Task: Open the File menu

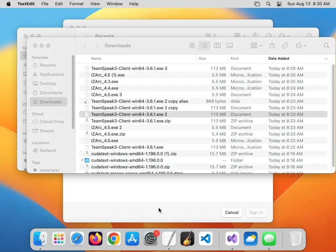Action: 45,4
